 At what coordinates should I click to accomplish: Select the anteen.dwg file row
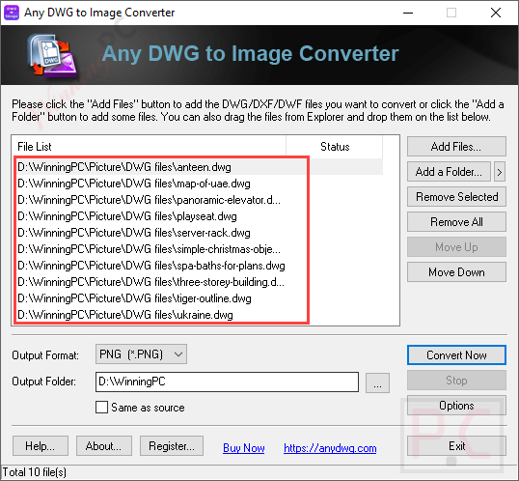click(198, 167)
